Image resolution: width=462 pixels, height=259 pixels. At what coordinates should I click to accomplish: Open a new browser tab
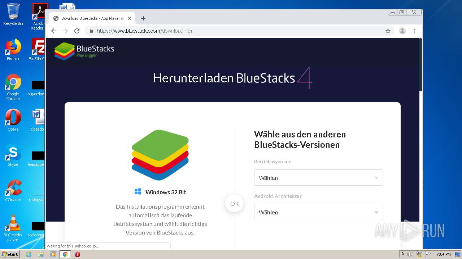pos(143,18)
